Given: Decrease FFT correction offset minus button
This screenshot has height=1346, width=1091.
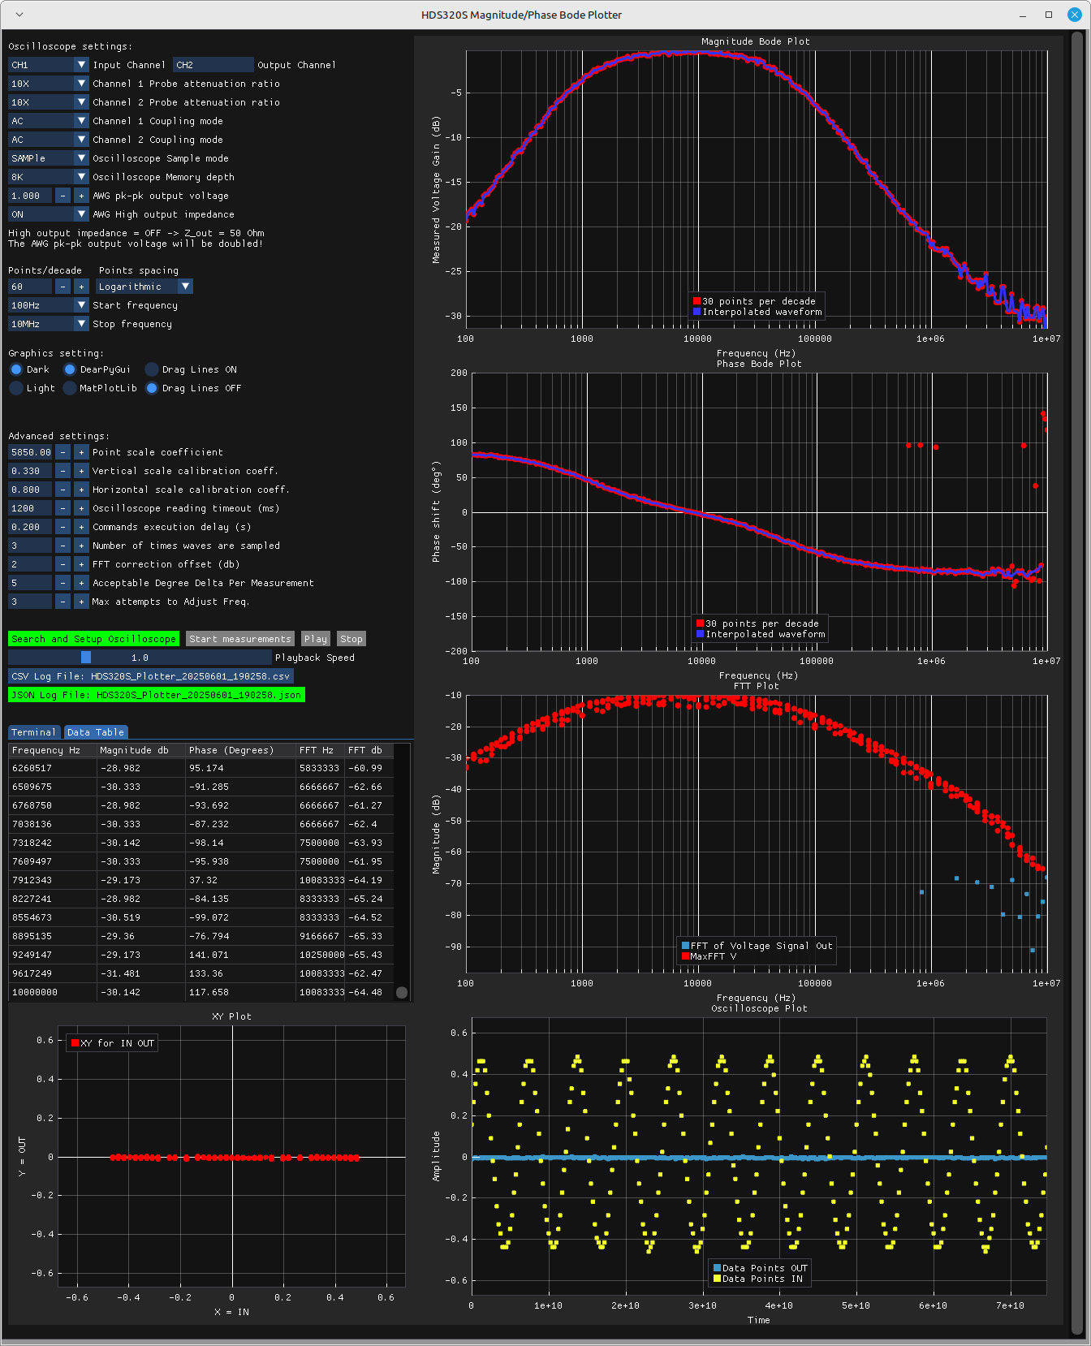Looking at the screenshot, I should pos(63,564).
